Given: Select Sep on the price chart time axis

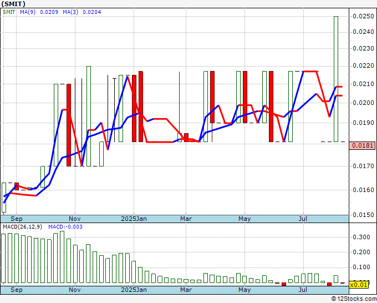Looking at the screenshot, I should click(17, 219).
